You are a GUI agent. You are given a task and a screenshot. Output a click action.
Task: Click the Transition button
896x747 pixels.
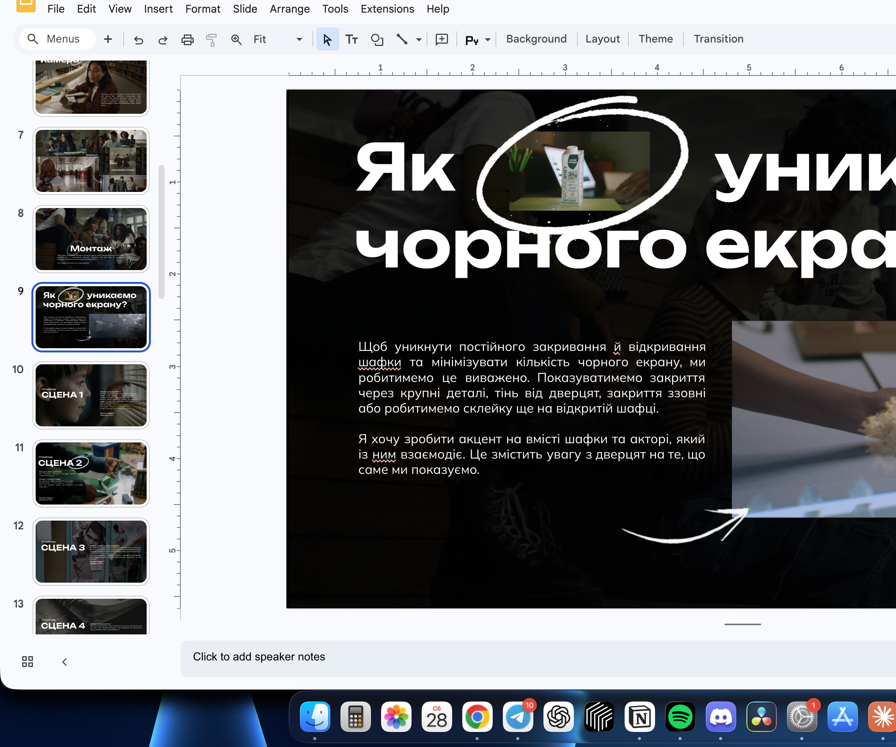[718, 39]
